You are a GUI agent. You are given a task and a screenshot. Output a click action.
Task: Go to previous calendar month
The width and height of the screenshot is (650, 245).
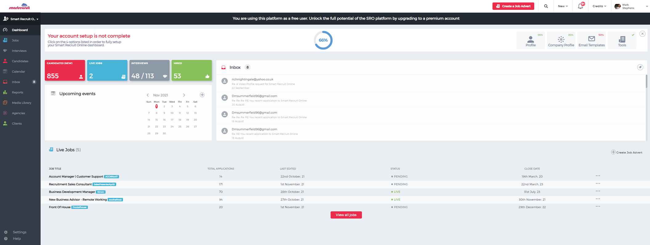[148, 95]
